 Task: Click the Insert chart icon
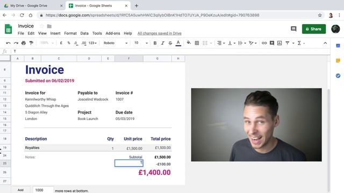pyautogui.click(x=279, y=43)
